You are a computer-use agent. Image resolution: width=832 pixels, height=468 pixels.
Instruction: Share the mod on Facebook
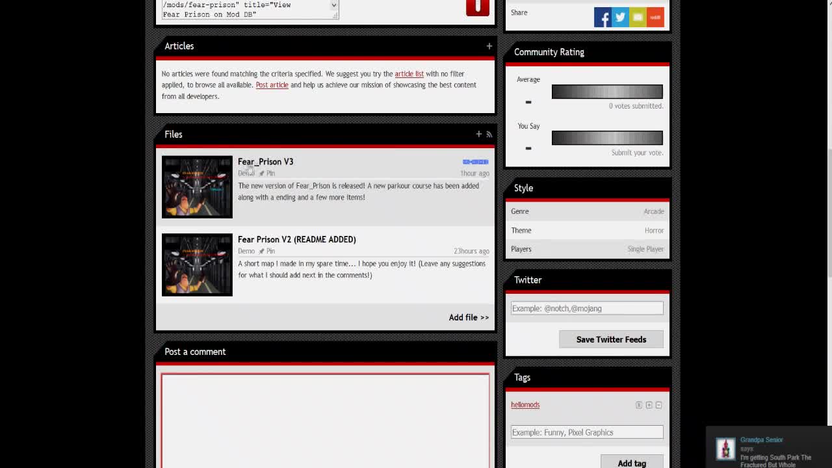[x=603, y=18]
